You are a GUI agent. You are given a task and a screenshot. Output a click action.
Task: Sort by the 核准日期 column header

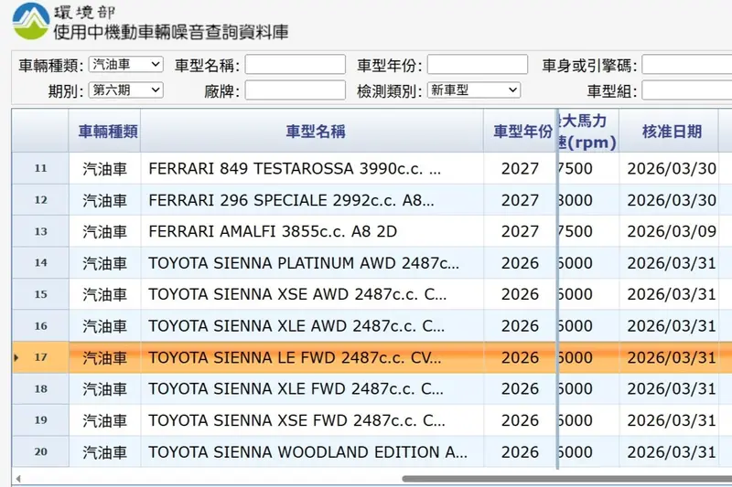click(672, 132)
